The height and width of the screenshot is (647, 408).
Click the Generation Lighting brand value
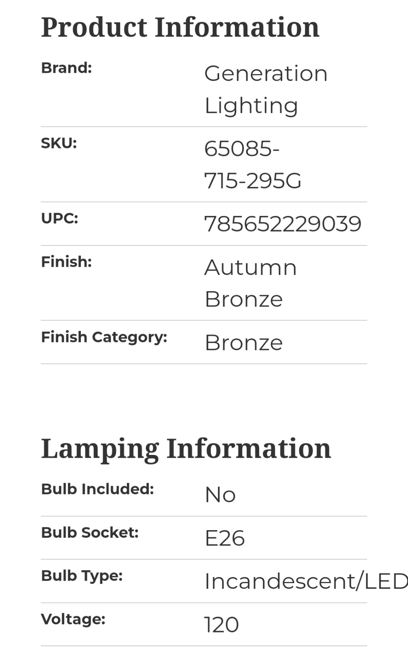coord(266,89)
